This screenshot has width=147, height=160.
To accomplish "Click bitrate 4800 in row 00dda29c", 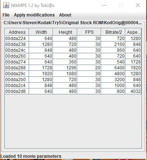I will [x=113, y=74].
